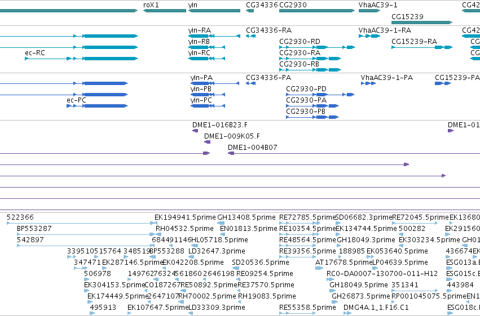Click EK134744.5prime EST label
480x316 pixels.
[x=366, y=229]
